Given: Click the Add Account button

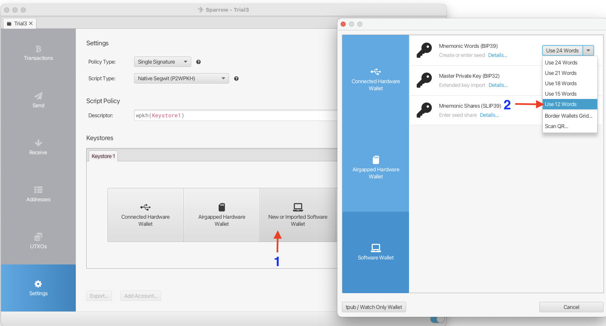Looking at the screenshot, I should (141, 296).
